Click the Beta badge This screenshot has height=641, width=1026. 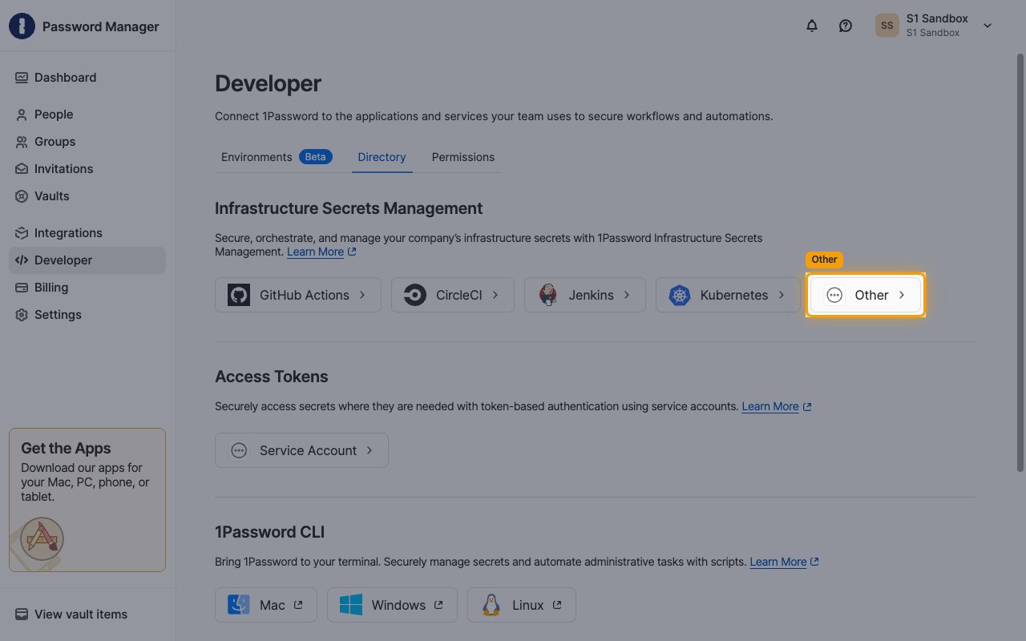click(316, 157)
